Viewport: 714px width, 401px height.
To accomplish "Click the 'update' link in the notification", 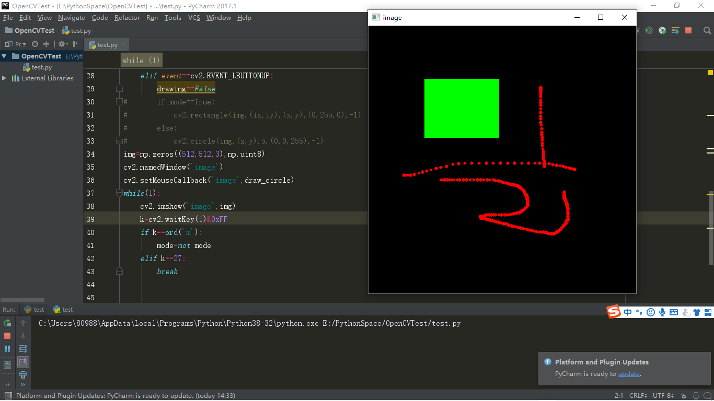I will tap(629, 373).
